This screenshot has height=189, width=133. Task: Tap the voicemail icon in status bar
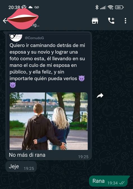point(37,7)
